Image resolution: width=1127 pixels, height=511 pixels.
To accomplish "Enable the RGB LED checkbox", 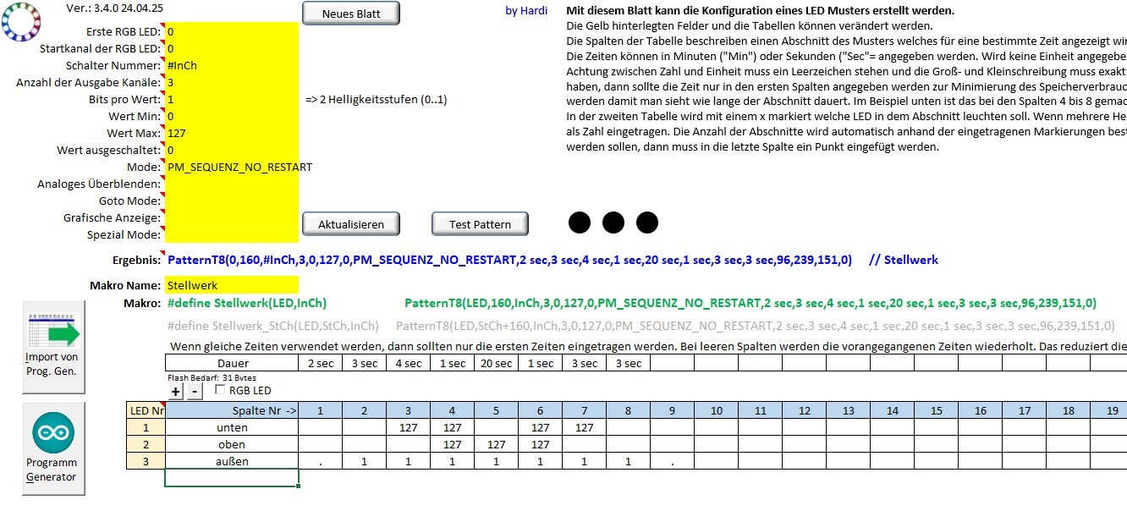I will pos(221,390).
